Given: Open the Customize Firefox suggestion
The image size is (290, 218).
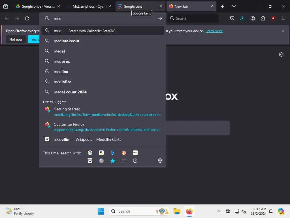Looking at the screenshot, I should click(103, 127).
